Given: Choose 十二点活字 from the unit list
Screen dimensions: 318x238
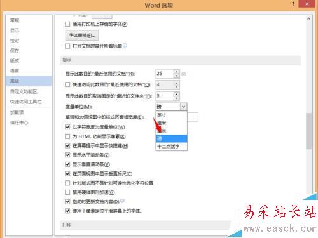Looking at the screenshot, I should pyautogui.click(x=171, y=146).
